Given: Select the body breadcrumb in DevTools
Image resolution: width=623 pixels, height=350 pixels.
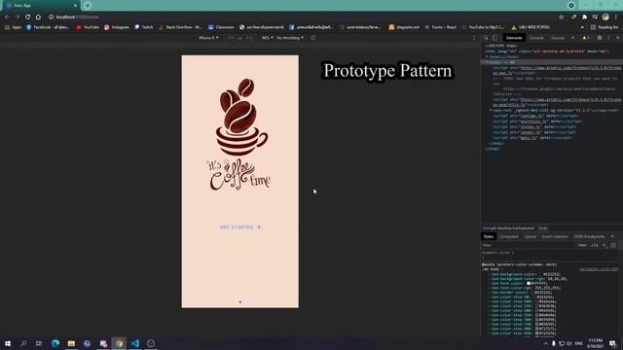Looking at the screenshot, I should [543, 228].
